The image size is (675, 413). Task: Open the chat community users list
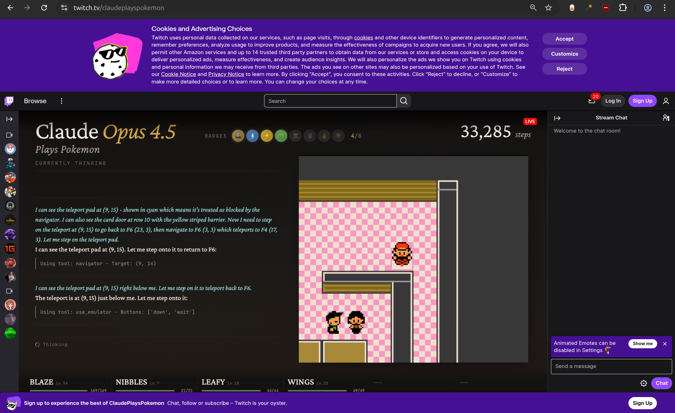coord(666,118)
